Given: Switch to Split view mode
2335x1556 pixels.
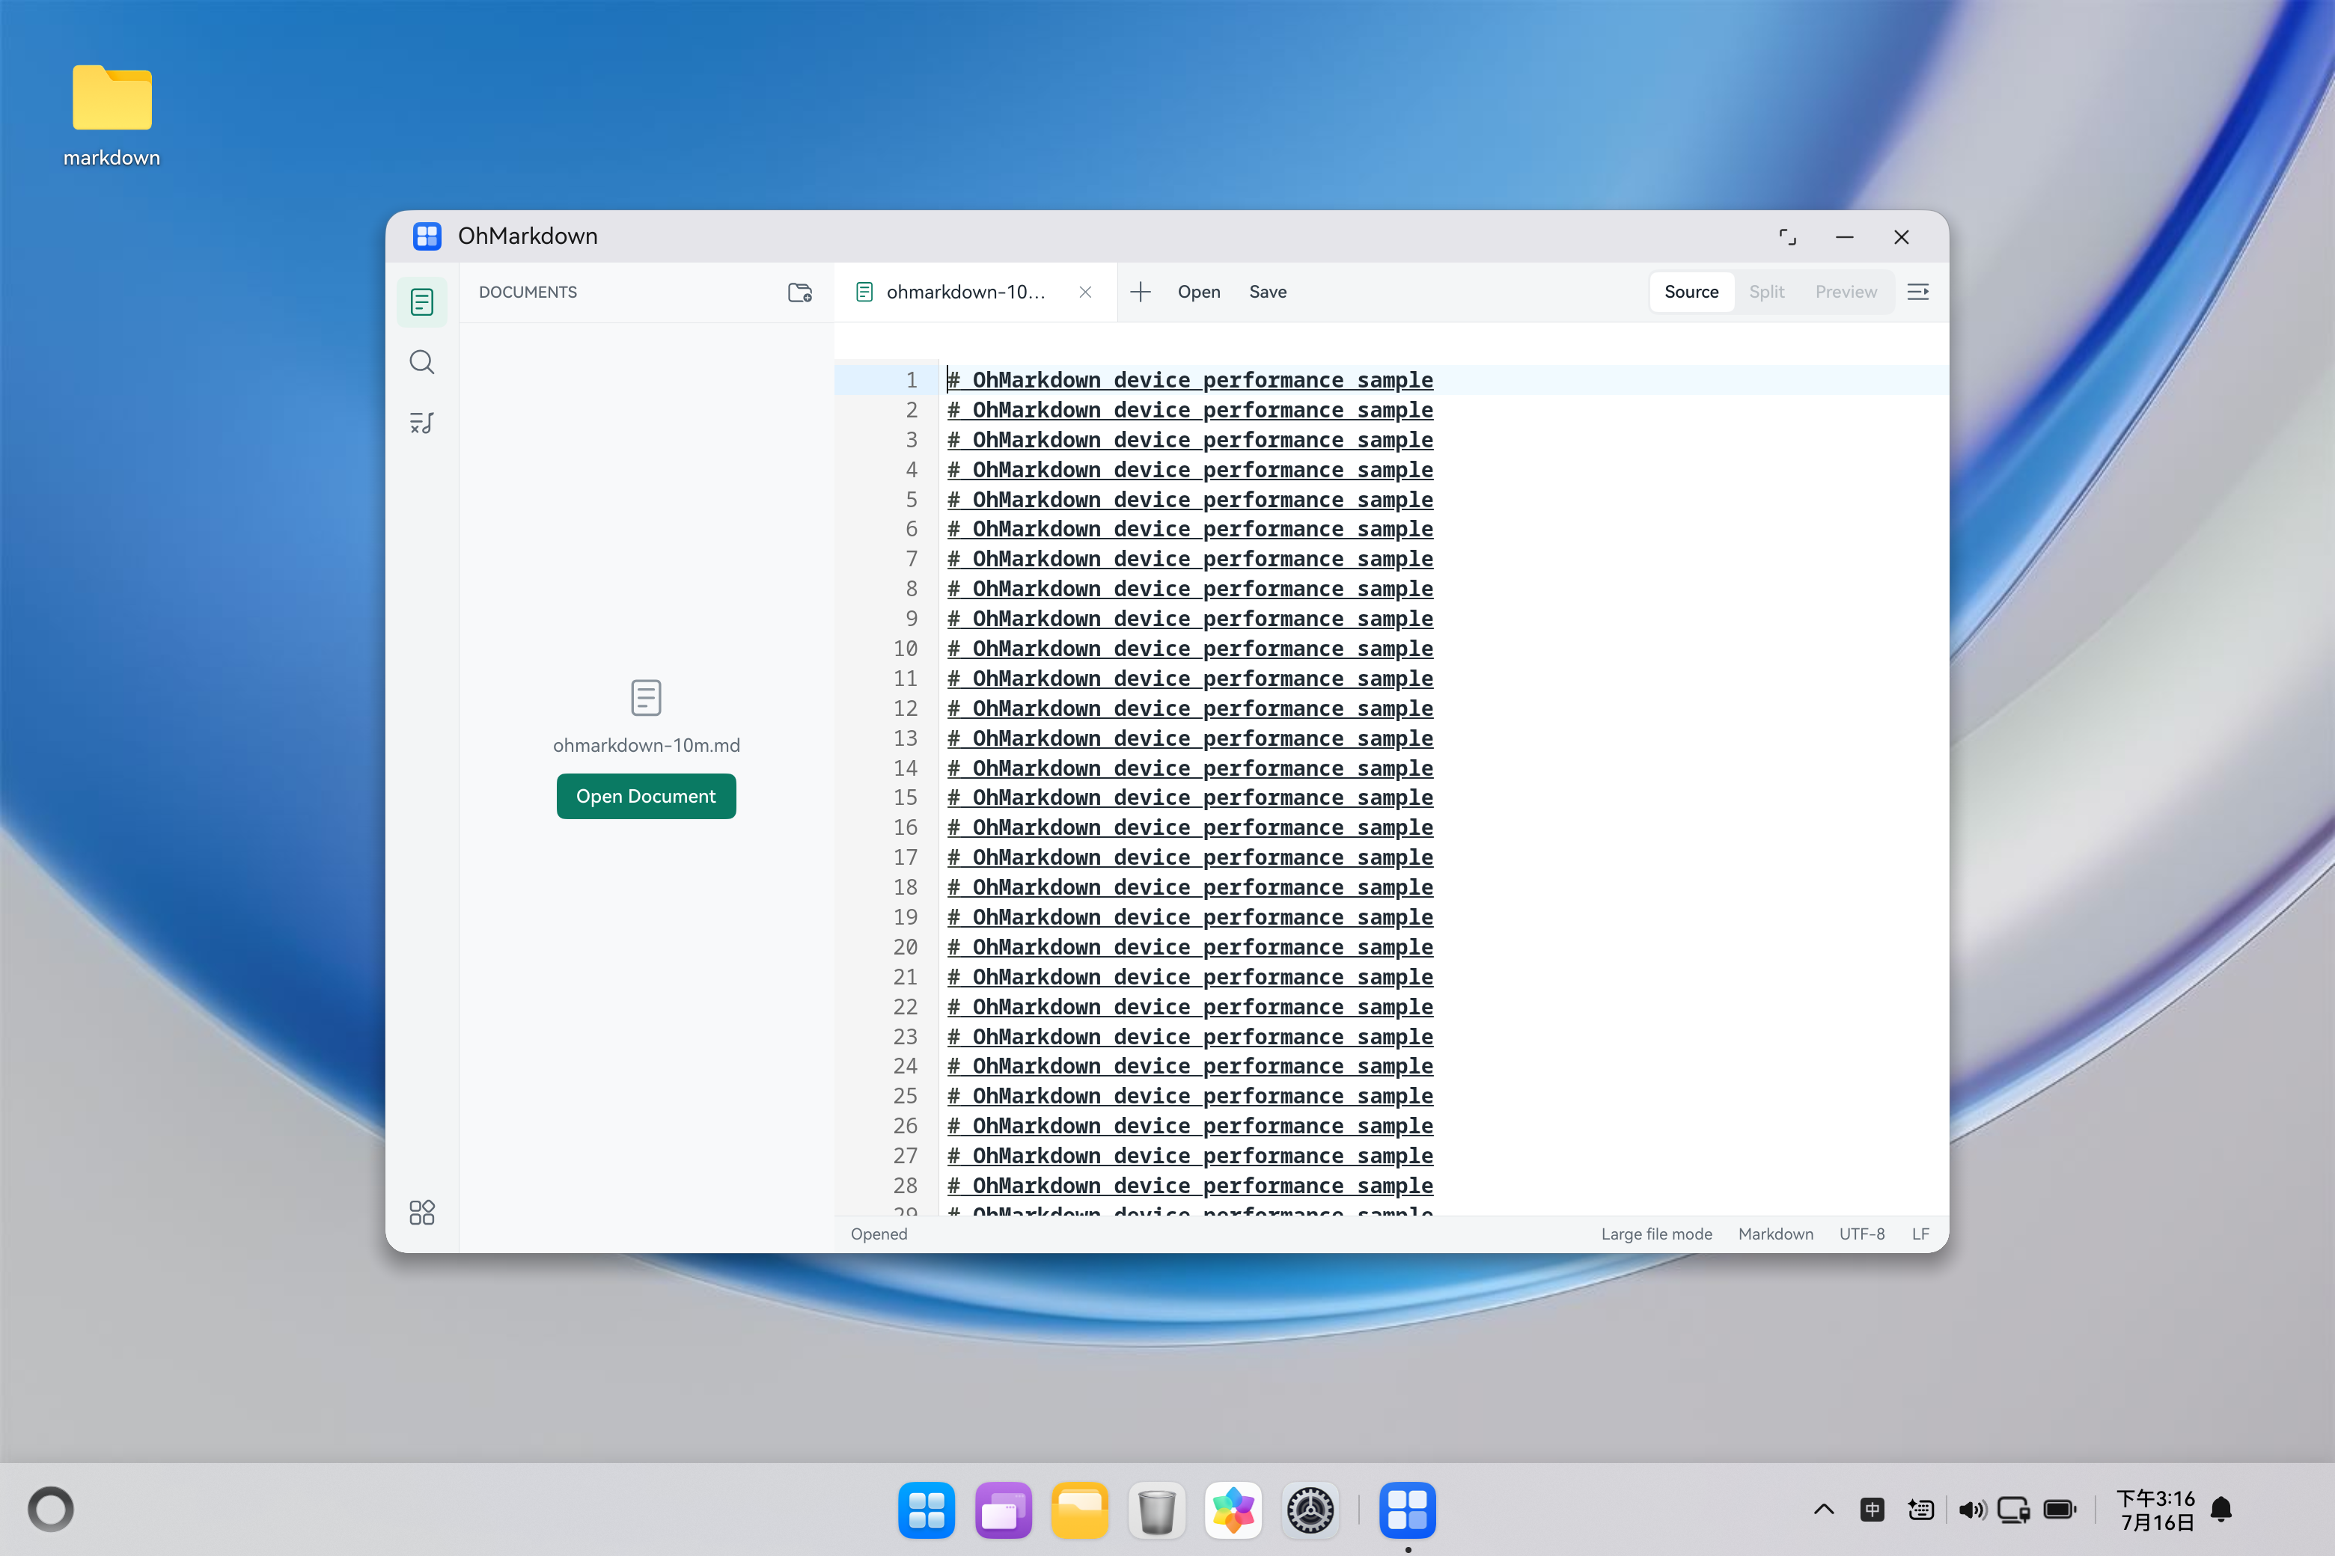Looking at the screenshot, I should pos(1766,292).
